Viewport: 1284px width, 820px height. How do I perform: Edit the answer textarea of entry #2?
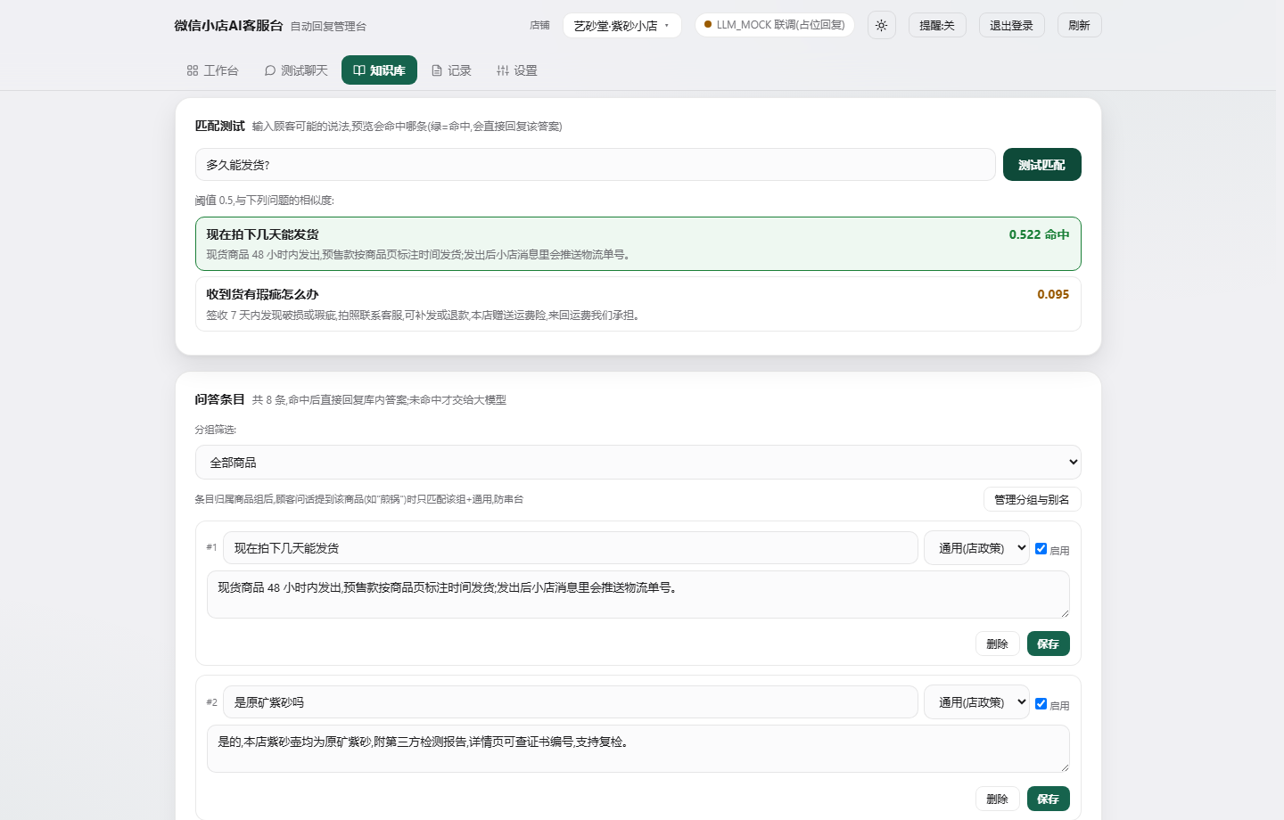638,749
